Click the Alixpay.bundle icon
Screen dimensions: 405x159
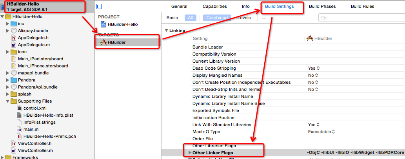[14, 31]
